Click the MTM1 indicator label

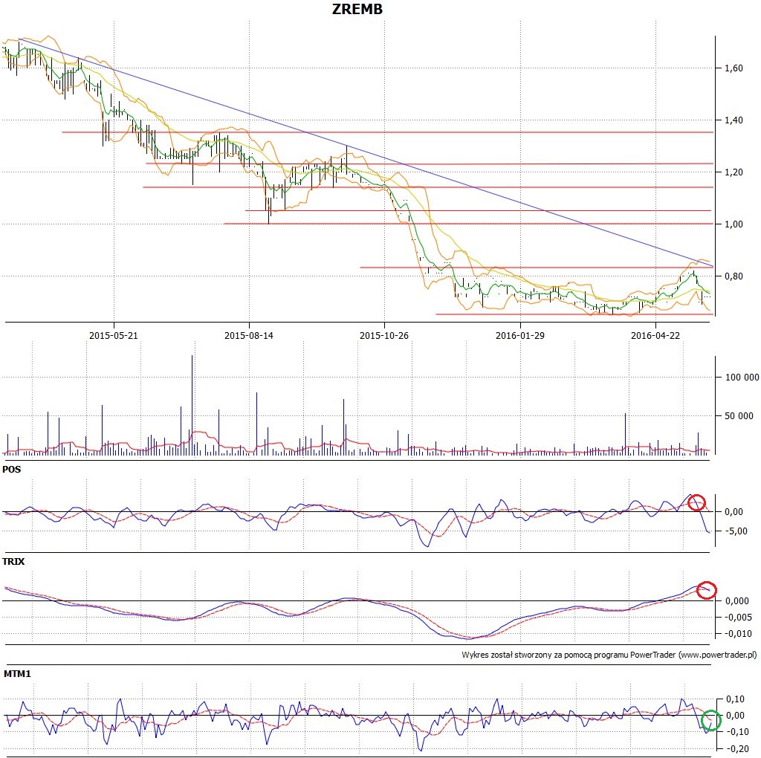[17, 674]
